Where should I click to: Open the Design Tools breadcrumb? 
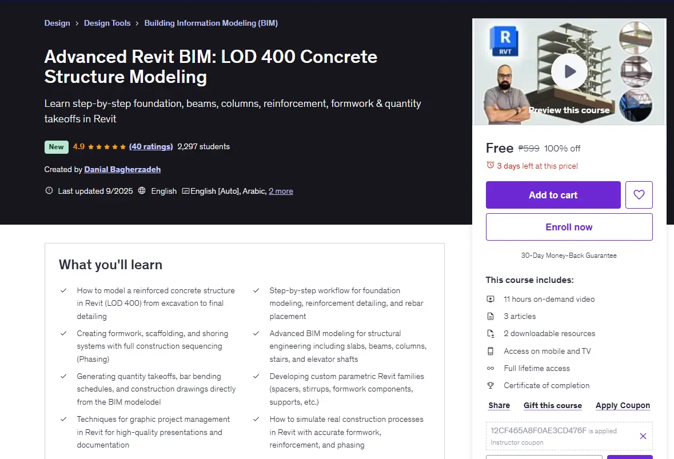point(107,23)
